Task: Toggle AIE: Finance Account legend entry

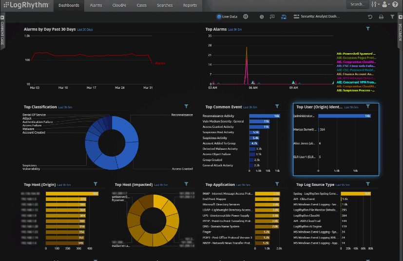Action: coord(355,74)
